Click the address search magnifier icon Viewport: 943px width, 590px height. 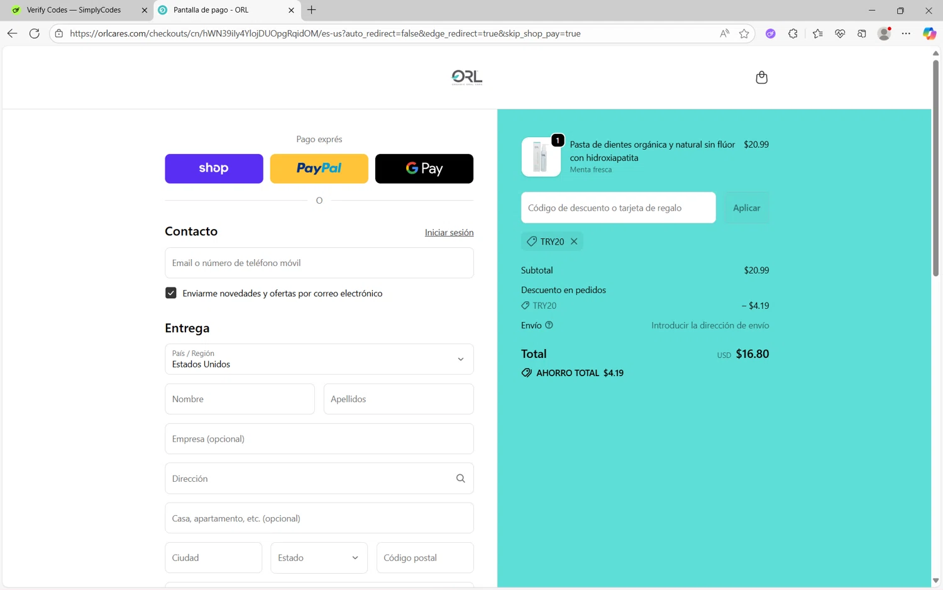pos(460,479)
